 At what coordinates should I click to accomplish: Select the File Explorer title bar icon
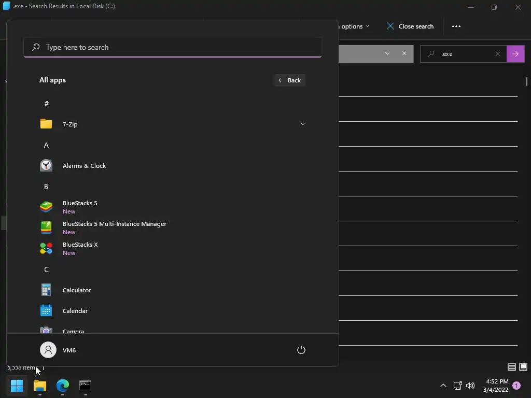coord(6,6)
